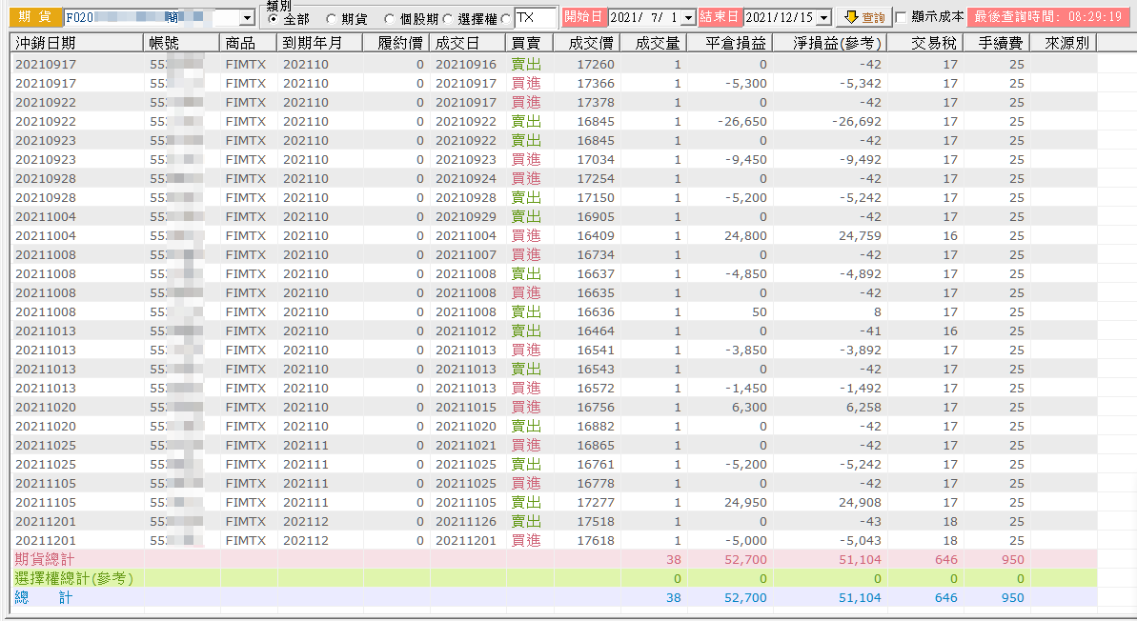Click the orange 期貨 label button
1137x621 pixels.
[x=35, y=17]
